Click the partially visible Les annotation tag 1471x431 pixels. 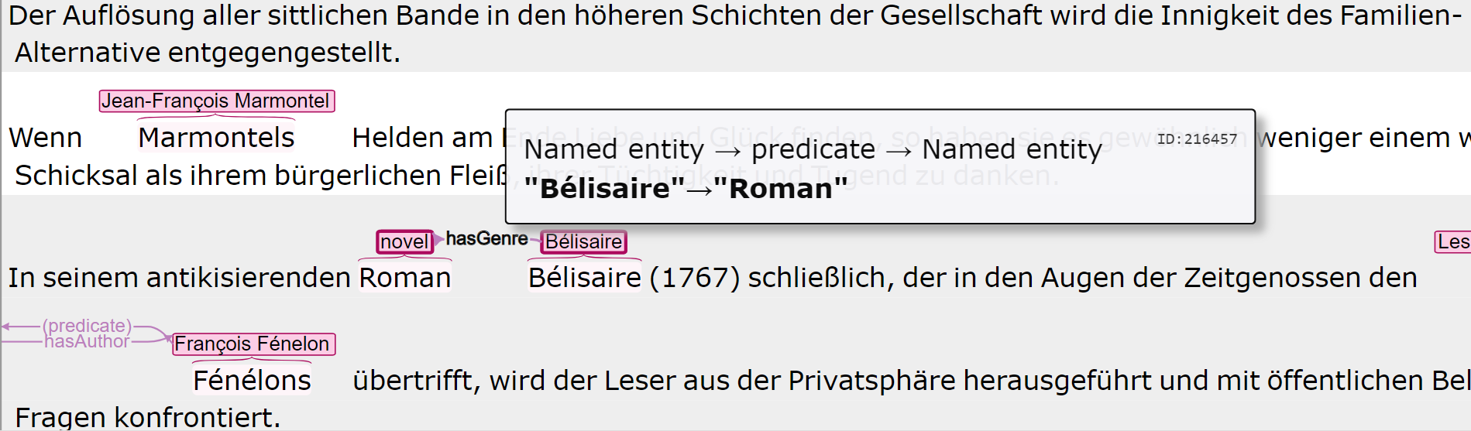(1452, 241)
